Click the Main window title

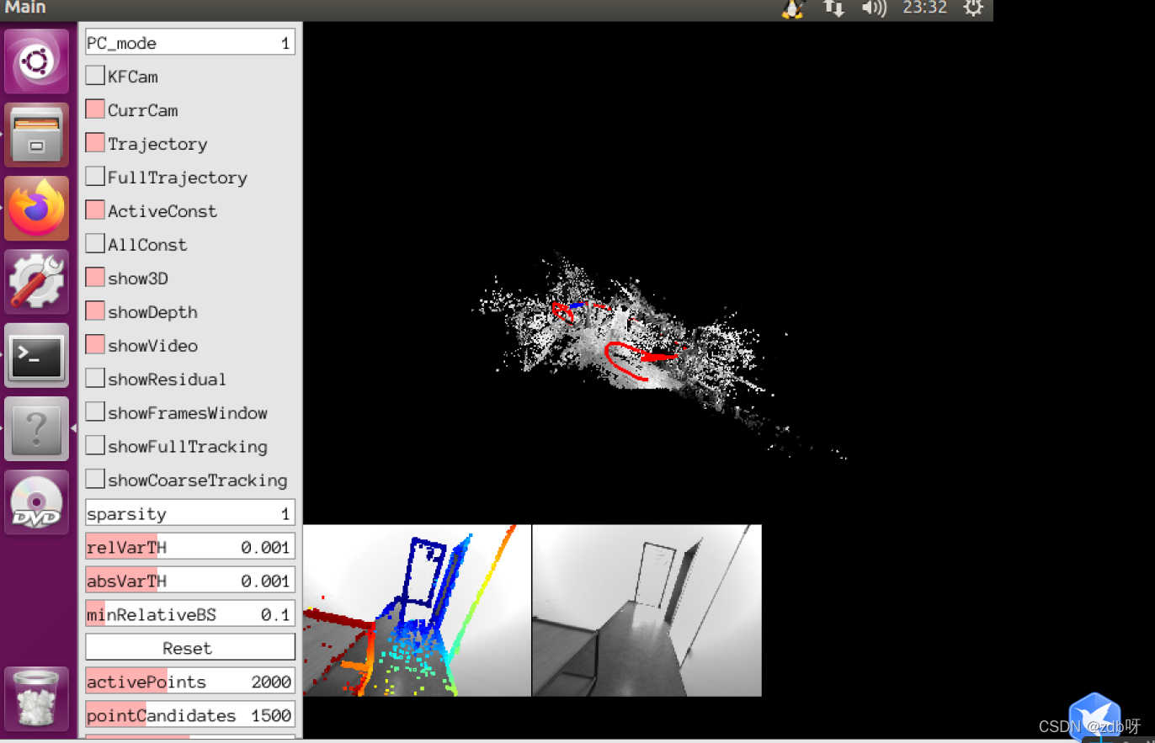point(25,8)
